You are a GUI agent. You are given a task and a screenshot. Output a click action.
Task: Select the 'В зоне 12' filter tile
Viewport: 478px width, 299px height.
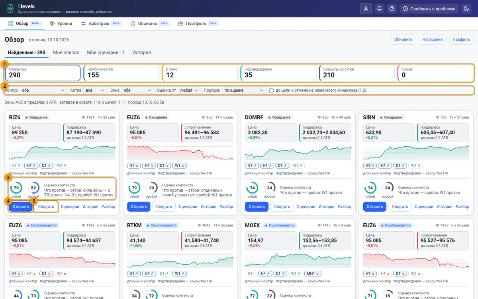click(200, 73)
